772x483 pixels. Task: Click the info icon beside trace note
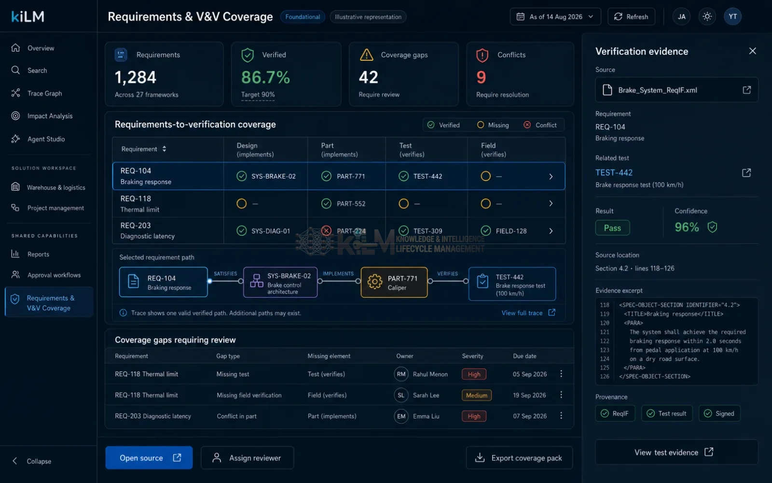click(x=123, y=313)
